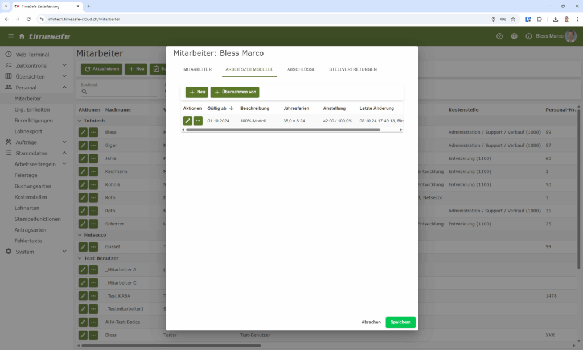This screenshot has width=583, height=350.
Task: Open the ellipsis actions icon beside the 100%-Modell pencil
Action: [x=198, y=120]
